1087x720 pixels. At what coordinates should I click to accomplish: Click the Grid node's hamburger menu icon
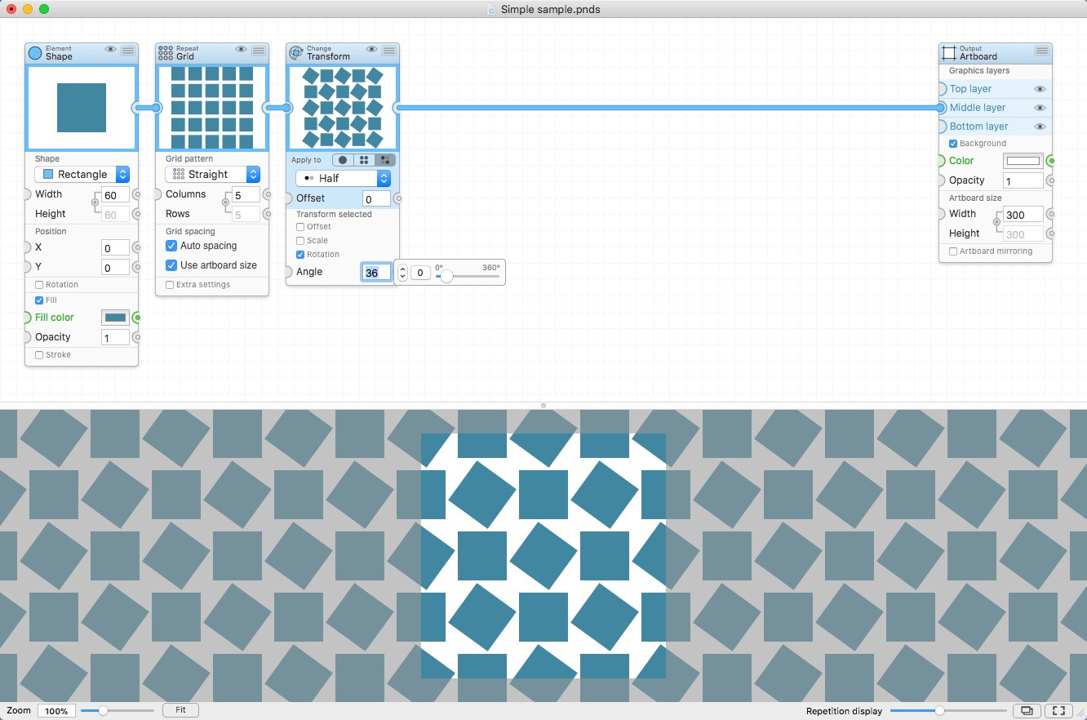click(259, 51)
